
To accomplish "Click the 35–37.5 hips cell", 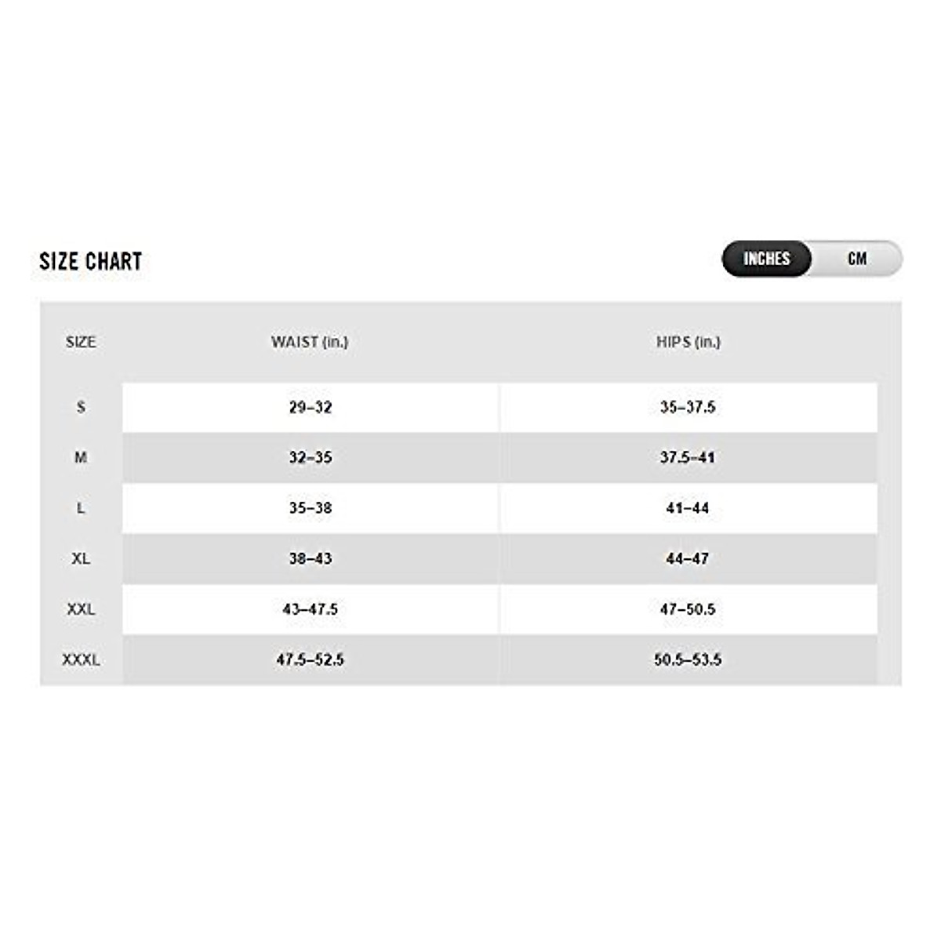I will pos(688,407).
